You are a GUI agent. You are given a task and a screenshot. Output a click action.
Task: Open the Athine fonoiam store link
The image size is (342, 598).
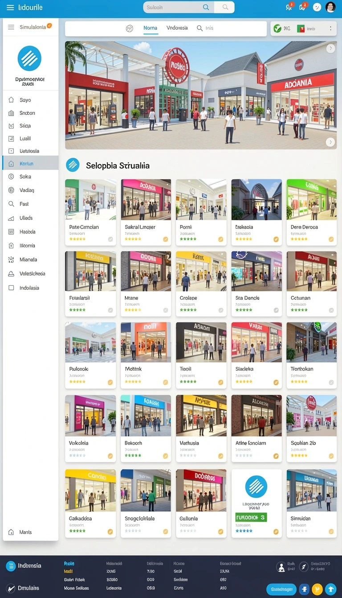[x=251, y=443]
